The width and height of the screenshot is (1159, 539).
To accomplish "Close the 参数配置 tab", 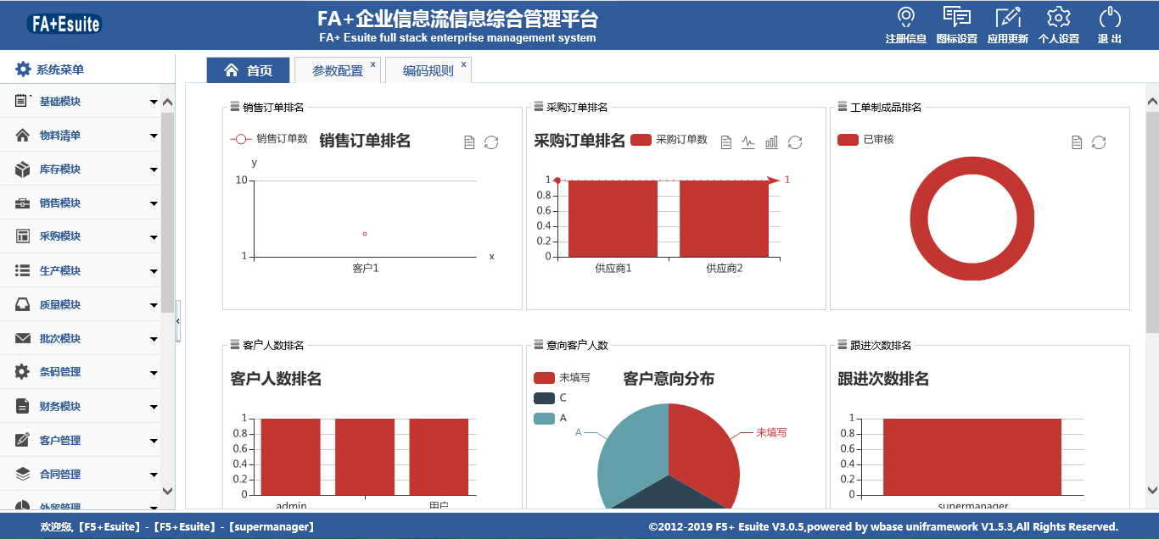I will click(x=372, y=64).
